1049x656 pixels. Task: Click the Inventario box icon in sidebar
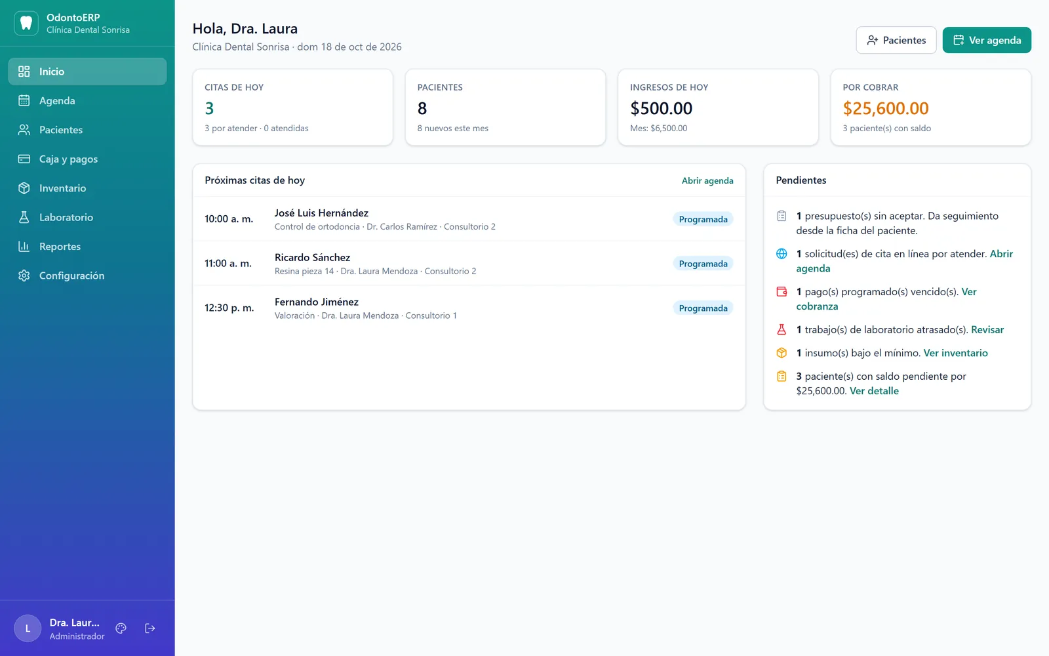(x=24, y=188)
